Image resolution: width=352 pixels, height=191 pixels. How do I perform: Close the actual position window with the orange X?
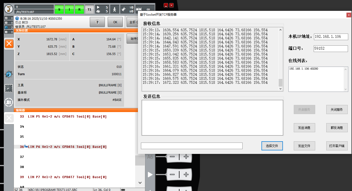[9, 44]
